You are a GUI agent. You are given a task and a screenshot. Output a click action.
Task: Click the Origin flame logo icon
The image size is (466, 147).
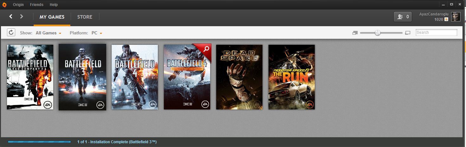point(5,5)
